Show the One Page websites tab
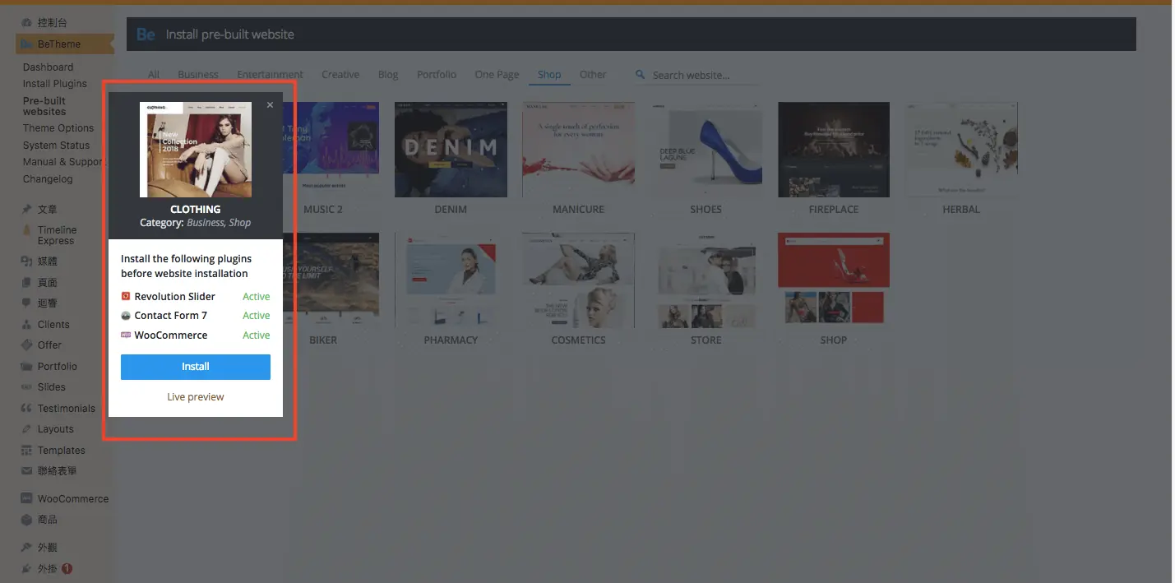Viewport: 1175px width, 583px height. [x=497, y=75]
